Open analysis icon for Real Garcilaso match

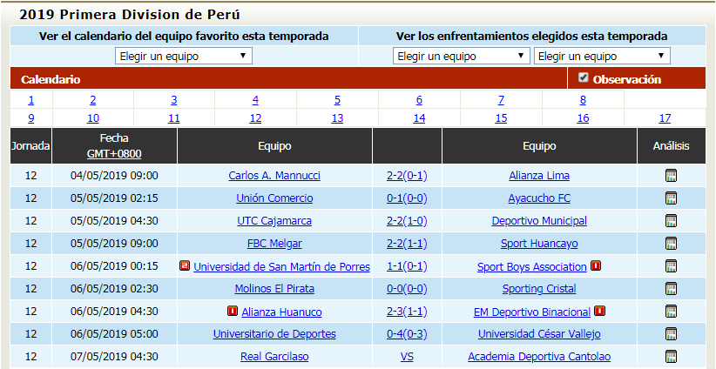pos(671,357)
